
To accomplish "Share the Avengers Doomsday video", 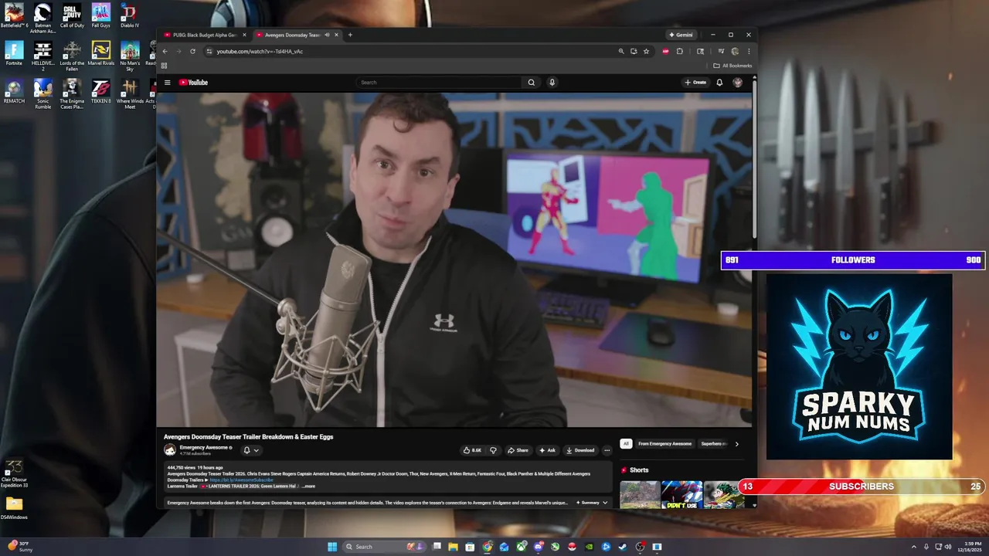I will (x=518, y=450).
